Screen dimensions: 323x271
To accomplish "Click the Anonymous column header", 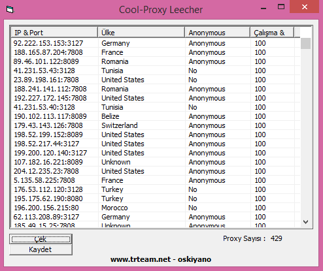I will 218,33.
